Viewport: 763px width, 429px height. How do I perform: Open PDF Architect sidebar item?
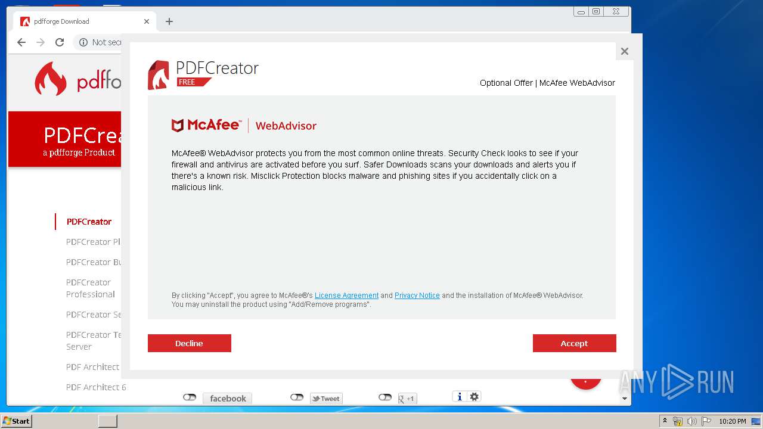tap(92, 367)
